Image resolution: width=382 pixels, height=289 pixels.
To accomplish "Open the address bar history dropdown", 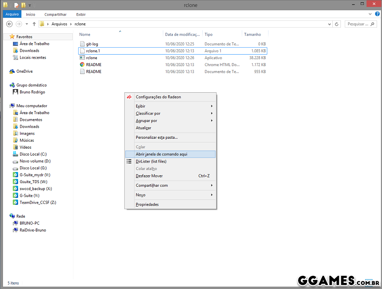I will tap(330, 24).
